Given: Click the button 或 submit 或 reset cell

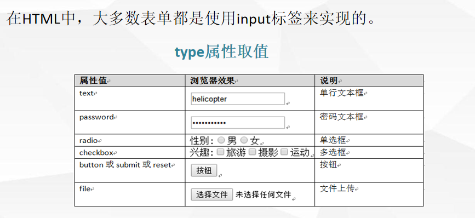Looking at the screenshot, I should (x=130, y=170).
